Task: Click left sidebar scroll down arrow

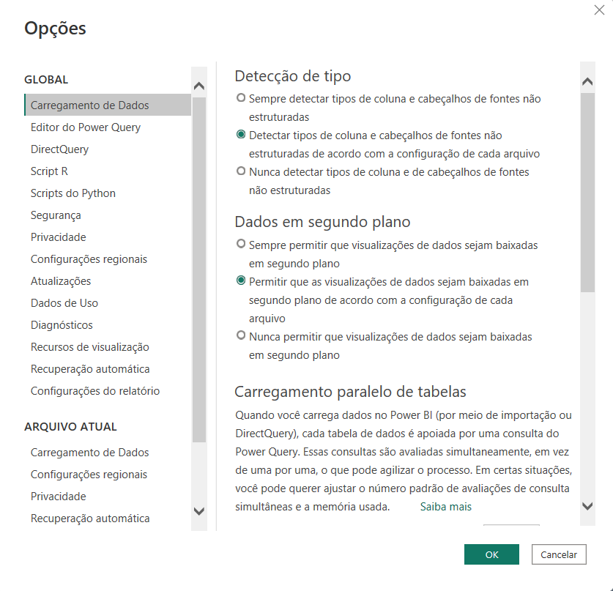Action: 199,511
